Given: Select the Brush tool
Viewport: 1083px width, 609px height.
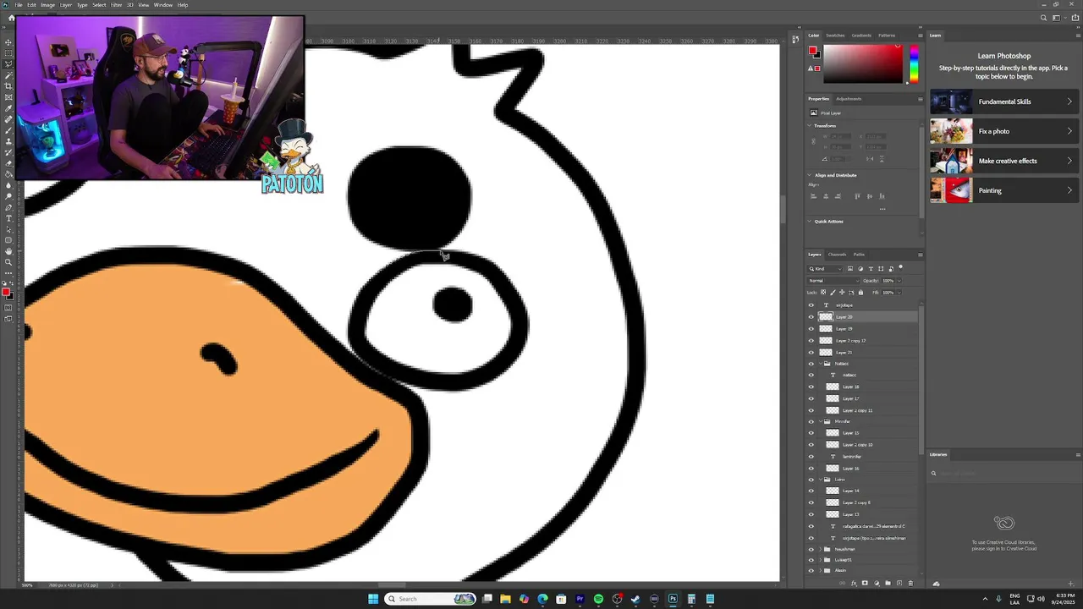Looking at the screenshot, I should click(8, 129).
